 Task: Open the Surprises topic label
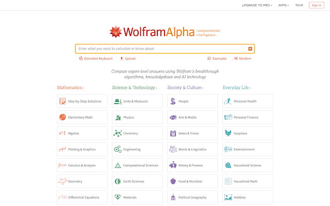coord(240,133)
